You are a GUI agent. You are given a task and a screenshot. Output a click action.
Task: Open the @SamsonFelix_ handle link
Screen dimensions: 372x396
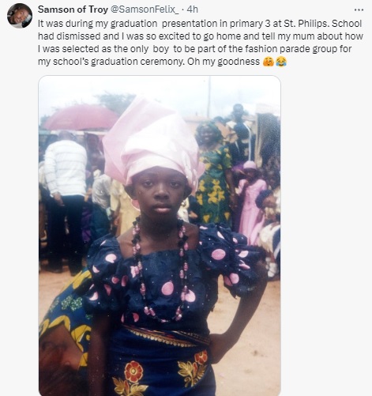point(145,9)
